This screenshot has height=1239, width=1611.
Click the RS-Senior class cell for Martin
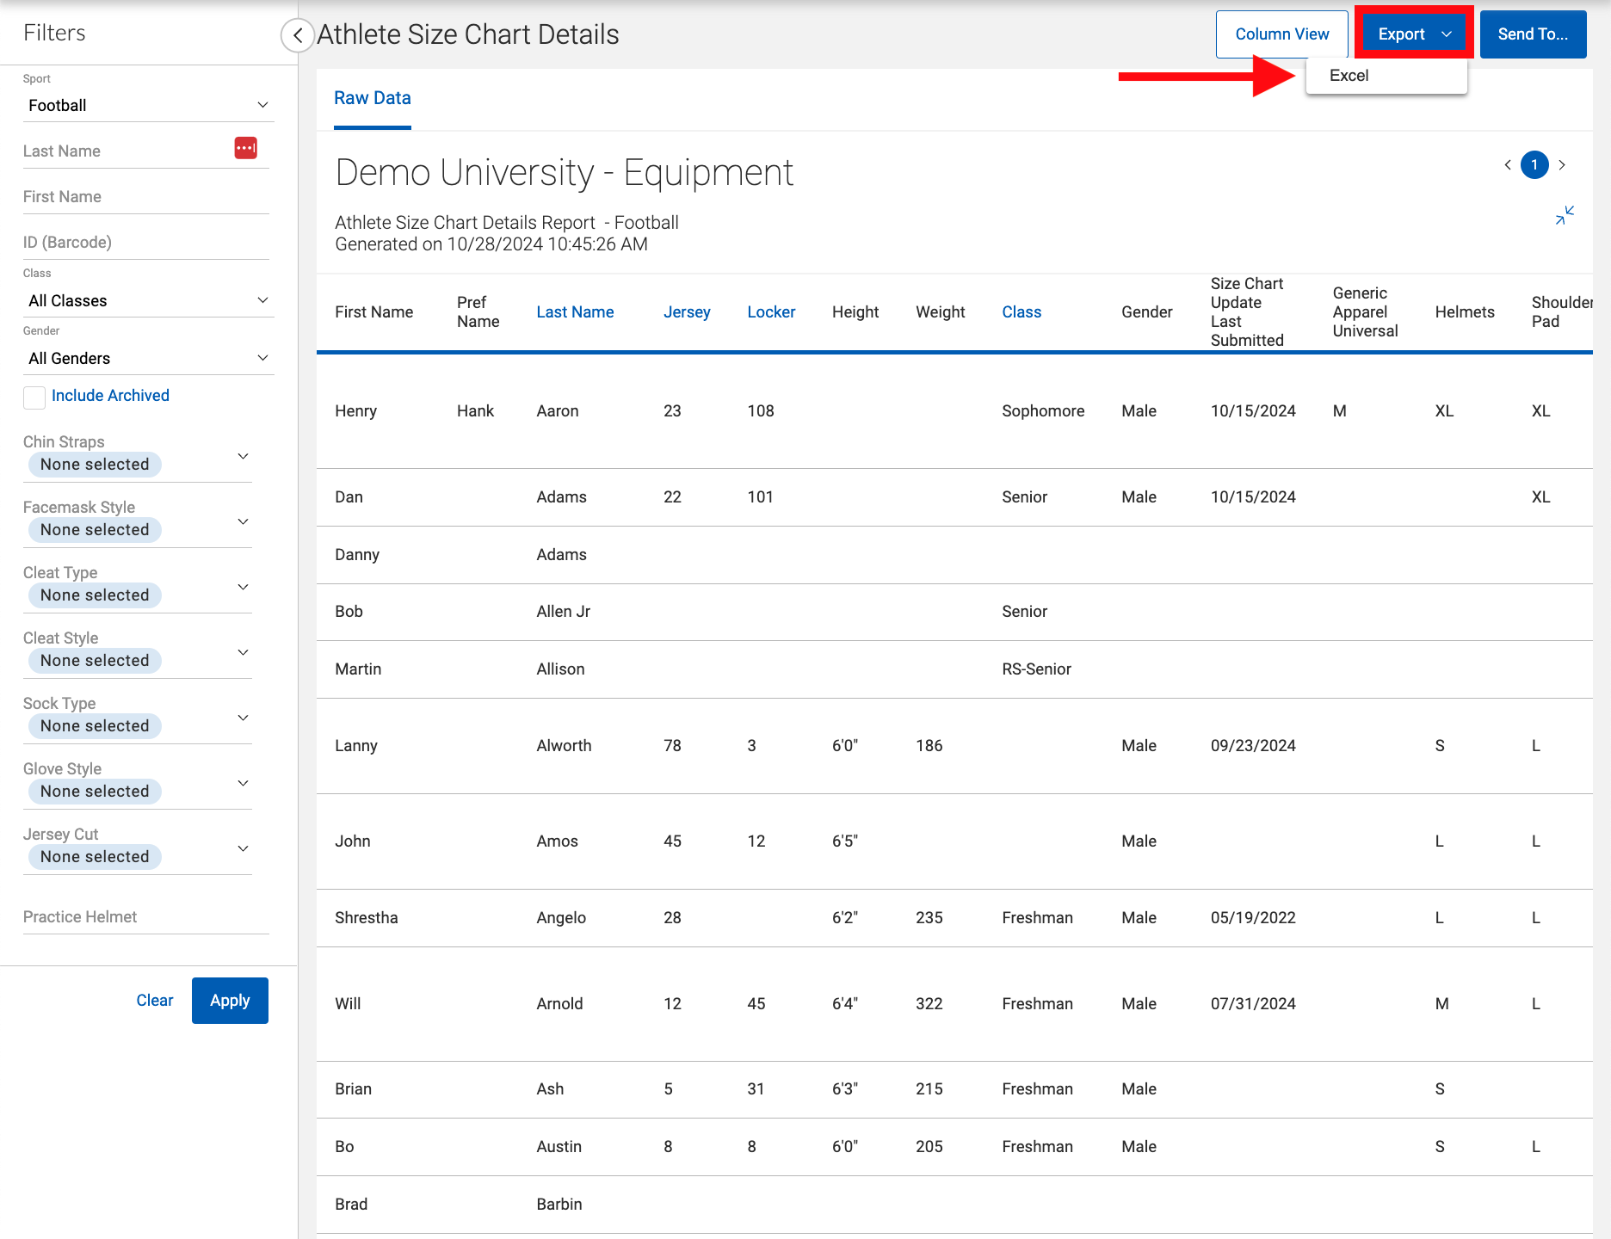[x=1036, y=669]
